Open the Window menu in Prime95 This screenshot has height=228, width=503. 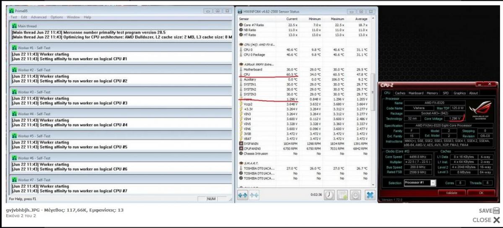coord(73,17)
